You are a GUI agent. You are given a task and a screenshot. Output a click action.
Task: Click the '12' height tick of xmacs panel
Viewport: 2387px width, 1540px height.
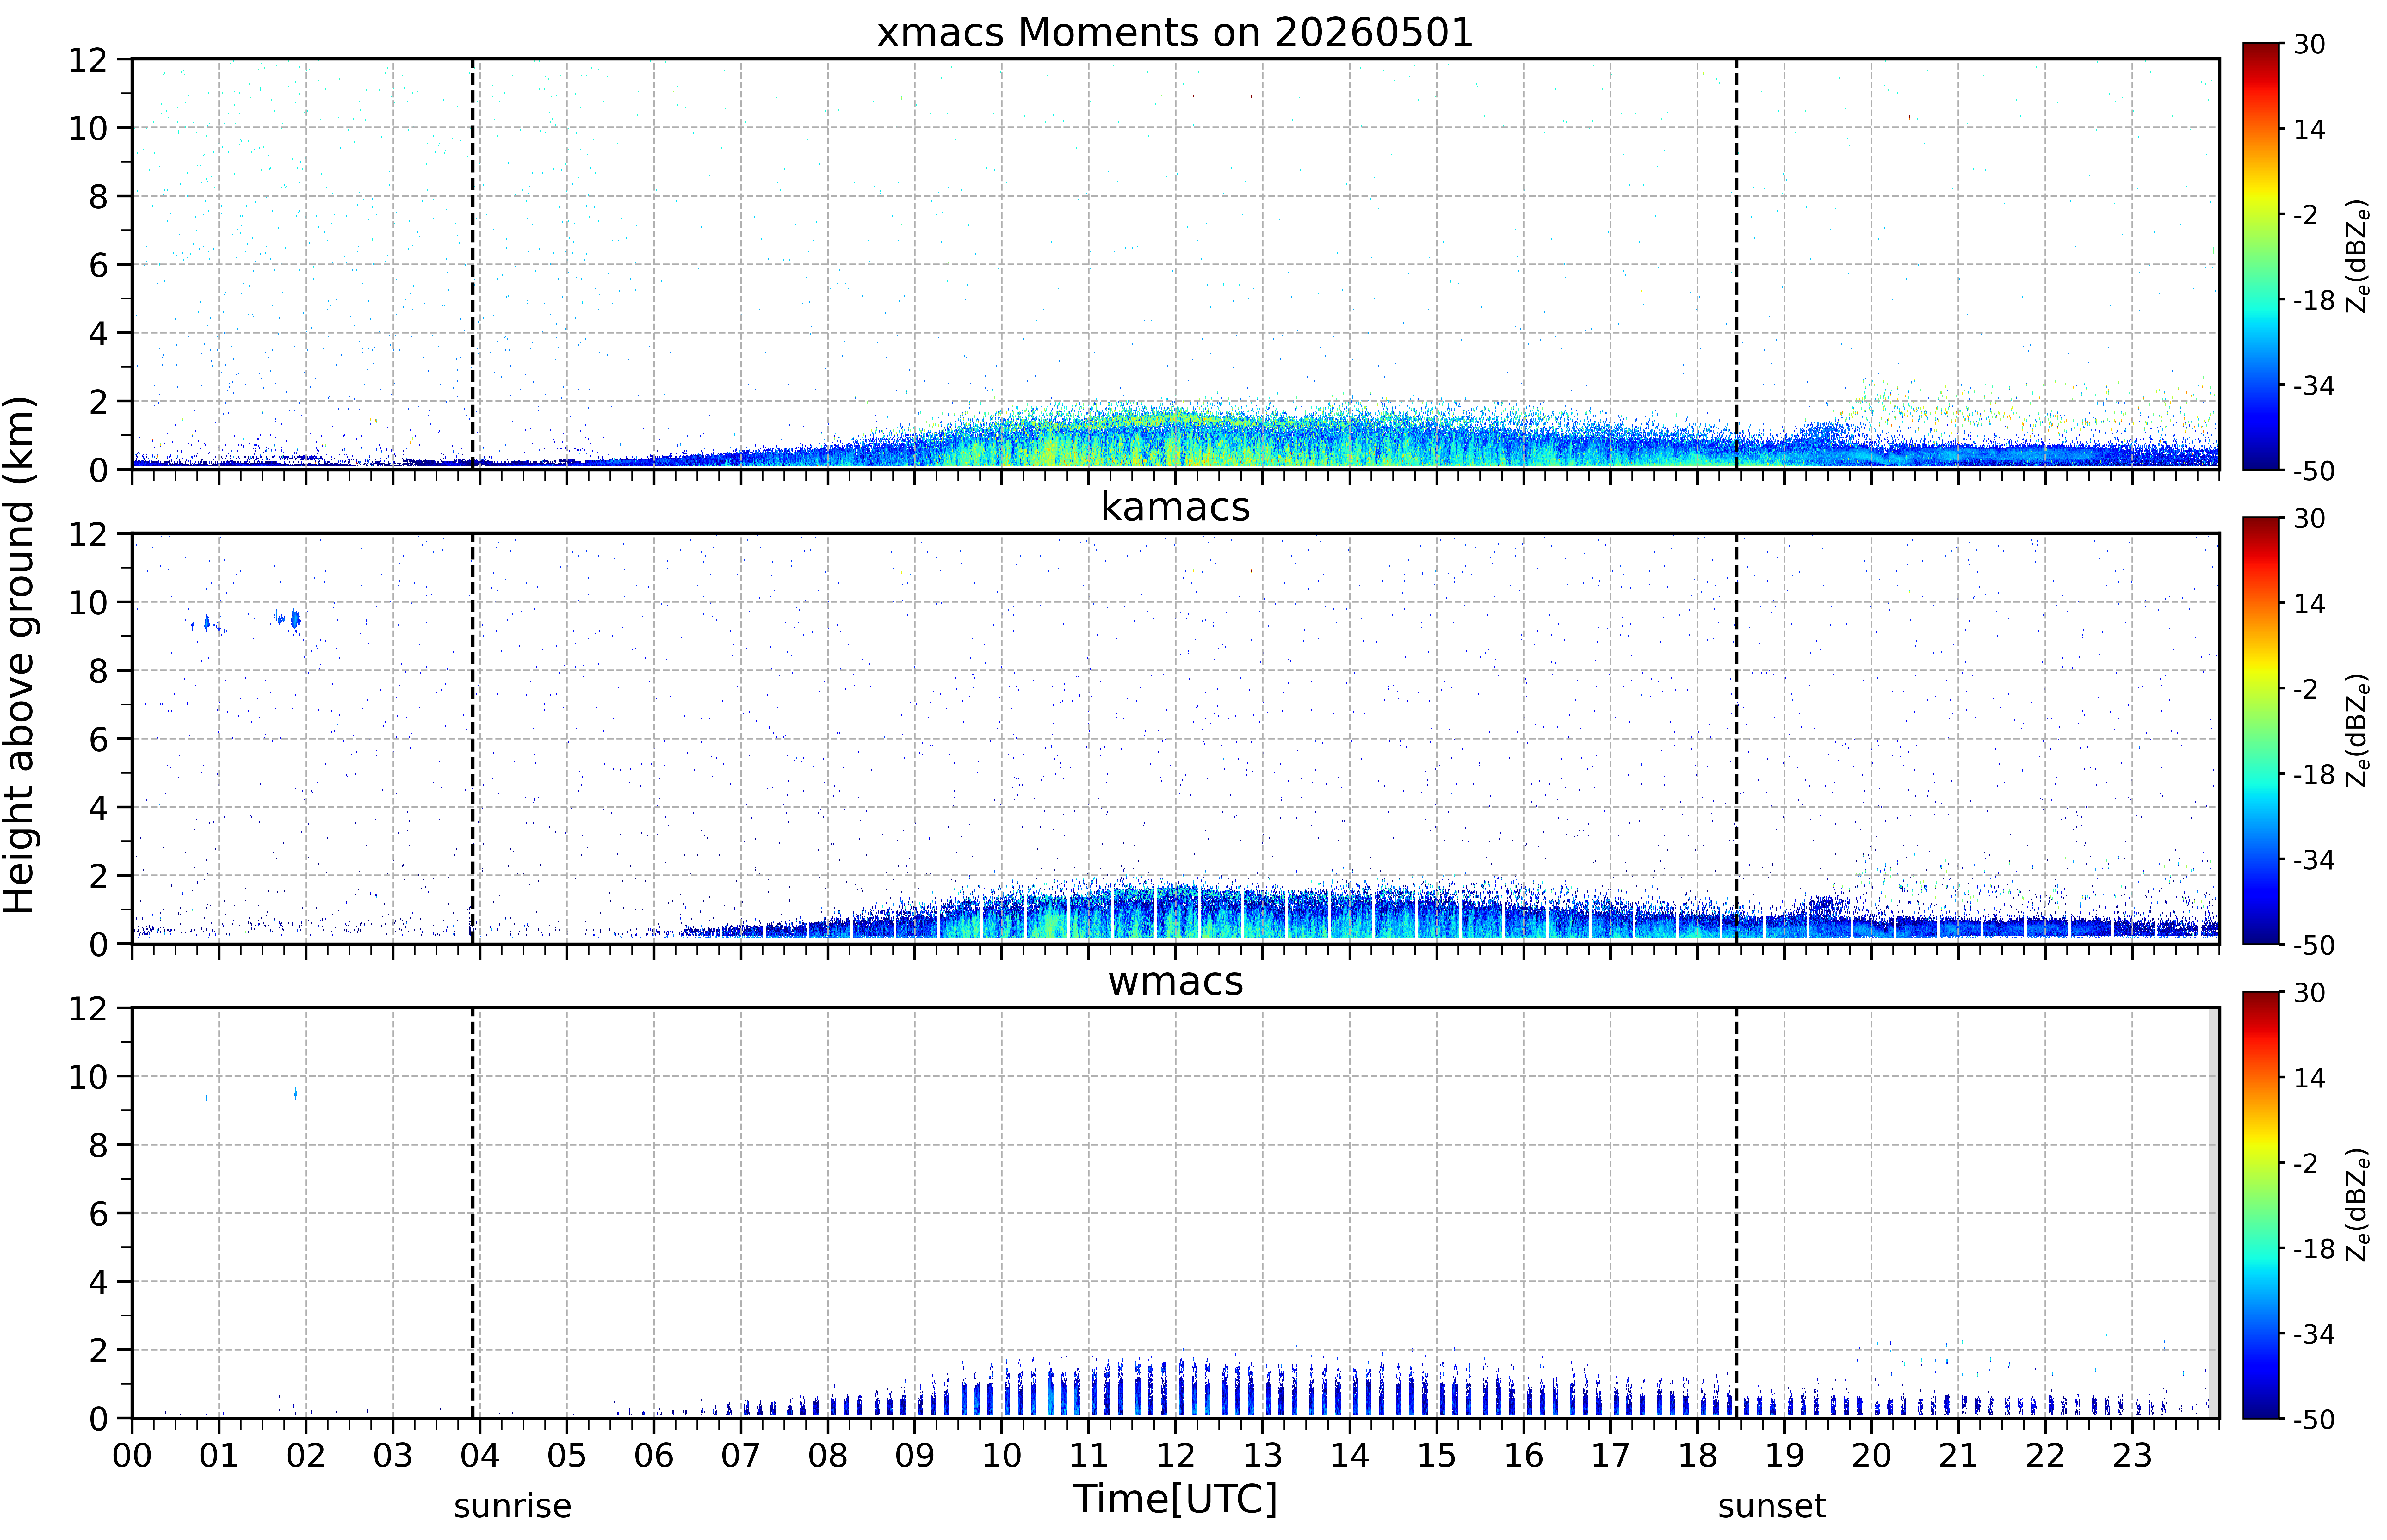(88, 60)
